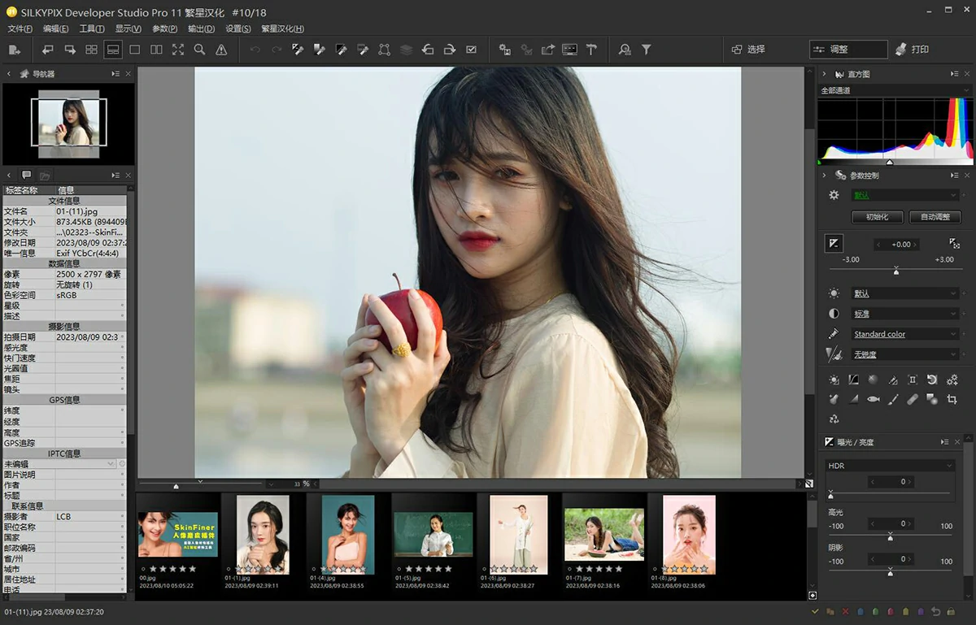
Task: Click the Redo arrow in the toolbar
Action: pos(277,50)
